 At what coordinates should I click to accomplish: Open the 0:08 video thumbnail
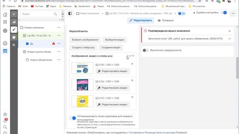83,68
